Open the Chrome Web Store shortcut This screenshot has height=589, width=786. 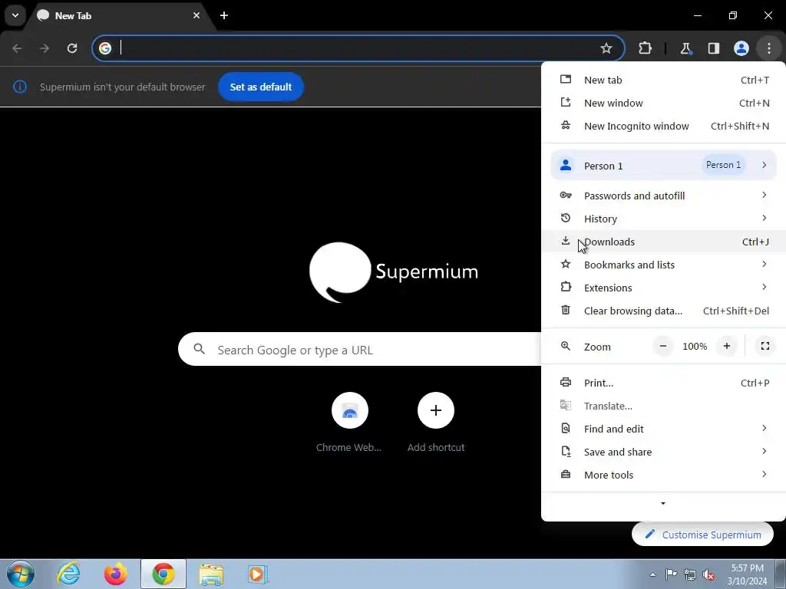tap(349, 423)
